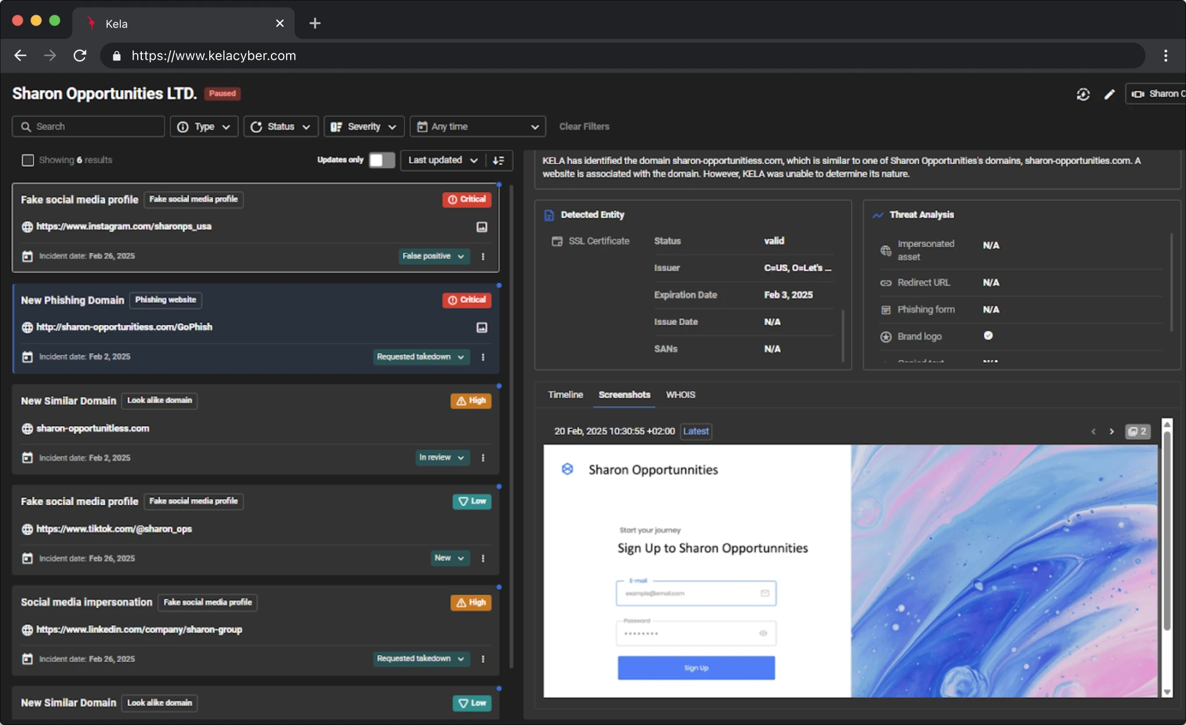Screen dimensions: 1186x725
Task: Click the history refresh icon near top right
Action: click(1083, 94)
